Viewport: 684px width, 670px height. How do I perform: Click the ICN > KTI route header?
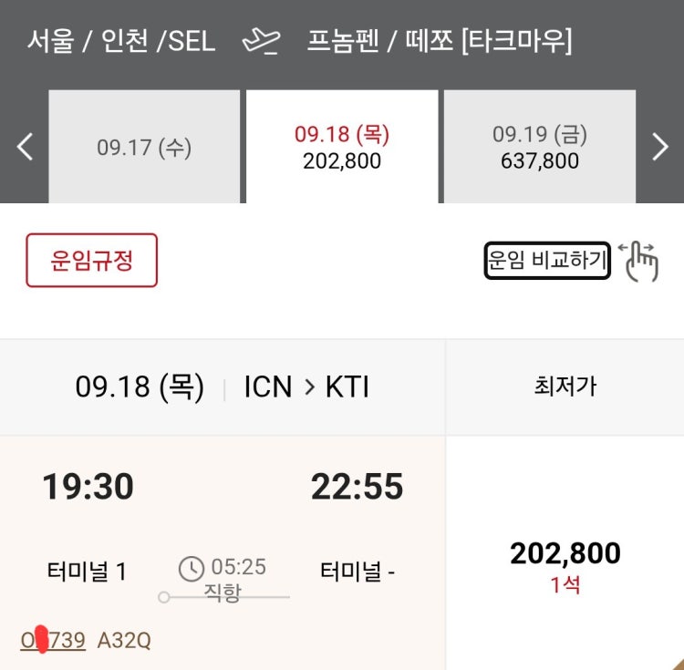(x=306, y=387)
